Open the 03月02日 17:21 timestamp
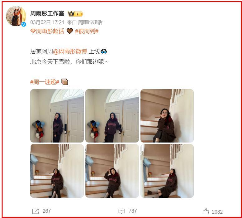The height and width of the screenshot is (218, 242). click(x=47, y=22)
